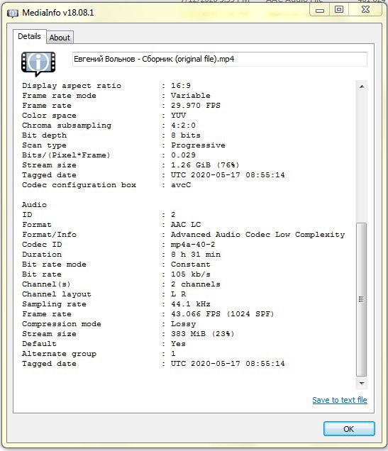Click the MediaInfo title bar app icon
The image size is (388, 451).
click(13, 13)
